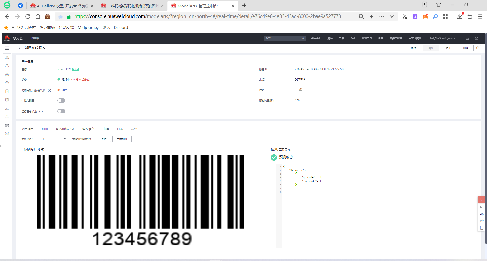Open browser extensions grid icon
Viewport: 487px width, 261px height.
[x=445, y=16]
